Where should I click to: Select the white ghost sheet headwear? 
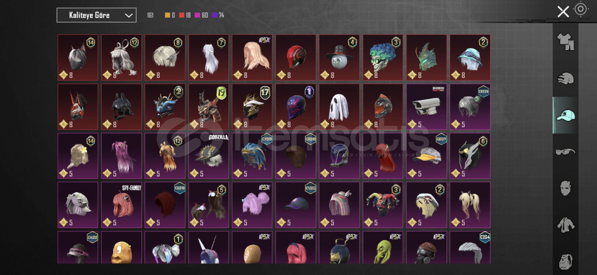click(339, 107)
